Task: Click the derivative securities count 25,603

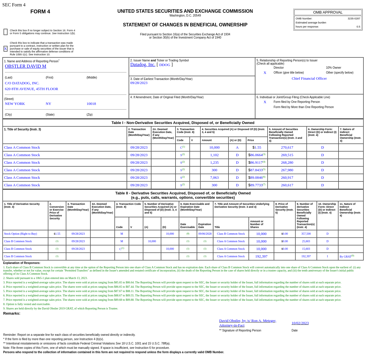Action: 306,241
